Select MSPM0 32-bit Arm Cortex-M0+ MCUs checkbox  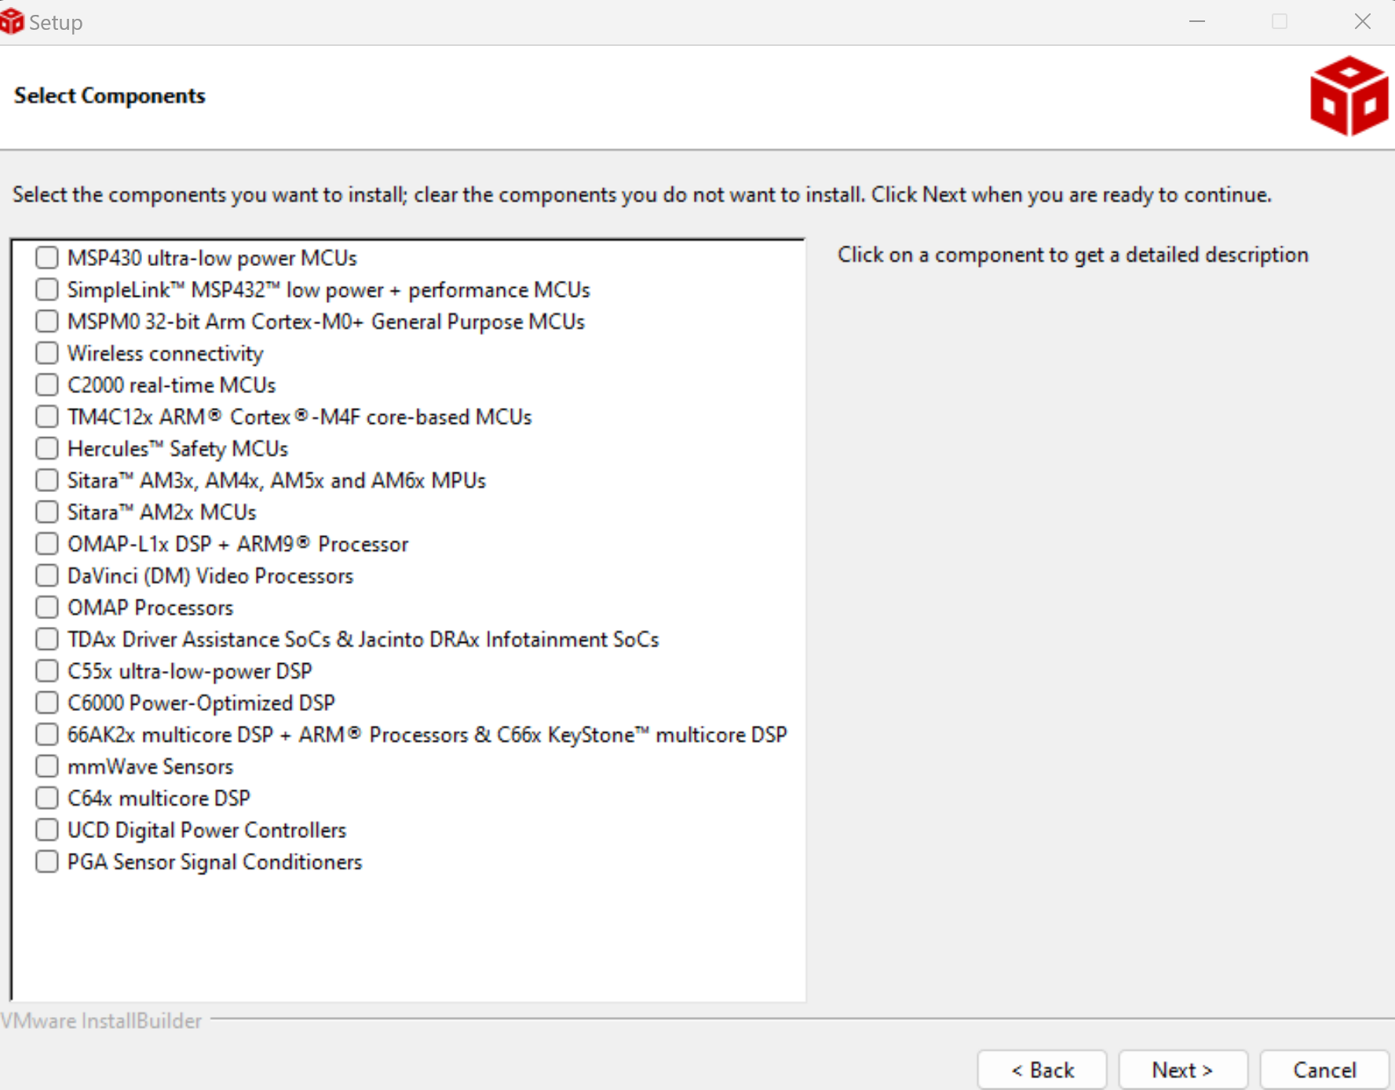point(47,321)
